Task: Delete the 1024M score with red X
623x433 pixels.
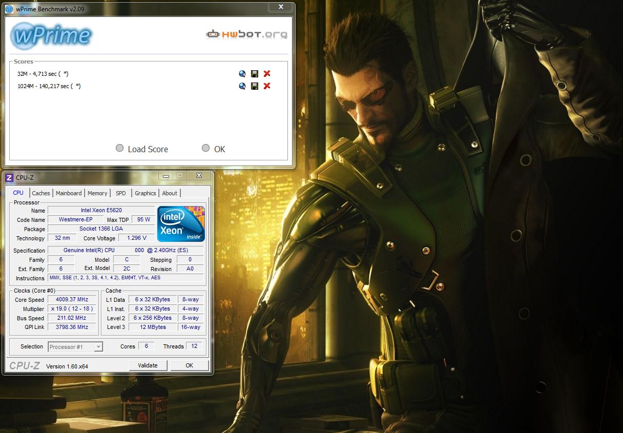Action: [x=267, y=86]
